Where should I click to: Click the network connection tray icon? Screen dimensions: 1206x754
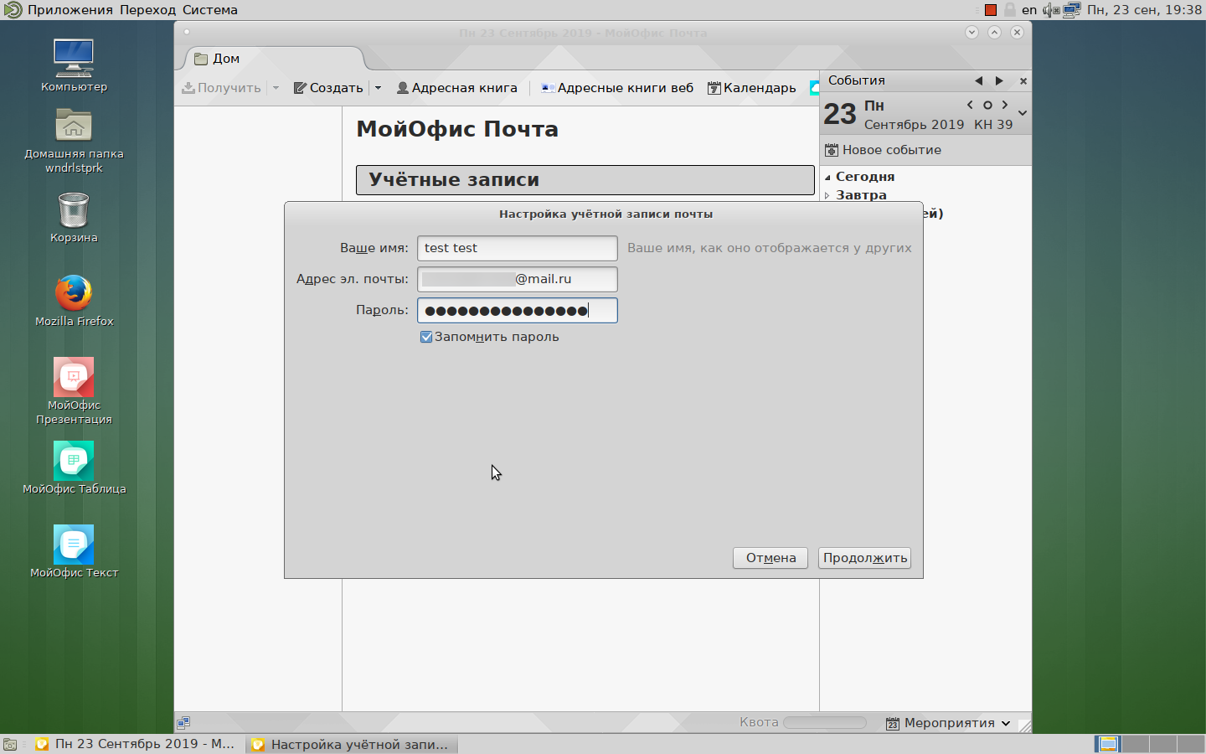tap(1072, 10)
